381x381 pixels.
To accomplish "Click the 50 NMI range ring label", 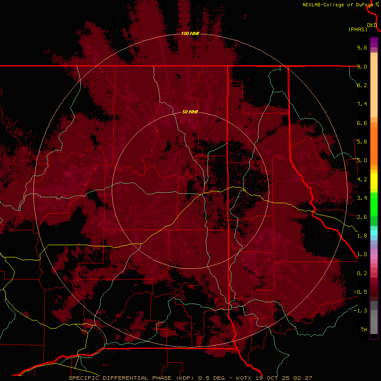I will [x=190, y=112].
